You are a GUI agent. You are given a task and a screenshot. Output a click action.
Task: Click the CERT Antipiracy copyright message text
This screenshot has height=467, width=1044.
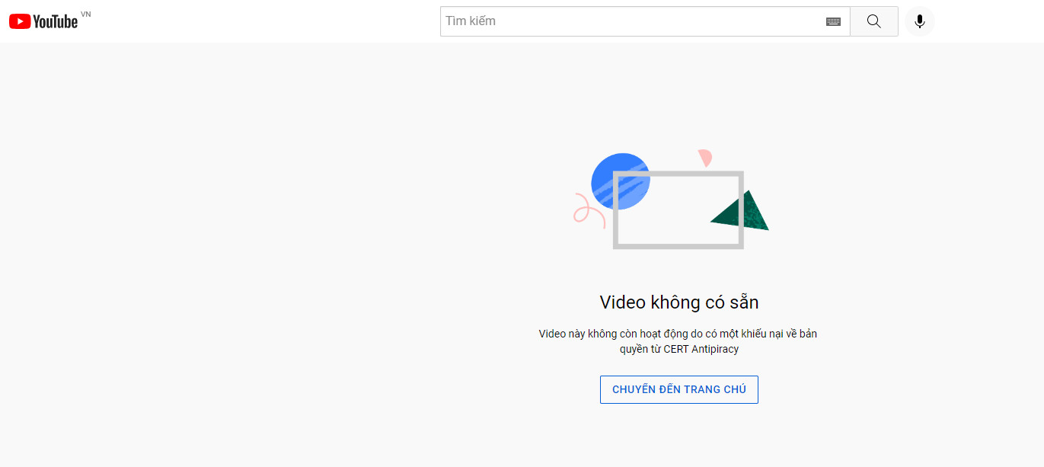678,341
